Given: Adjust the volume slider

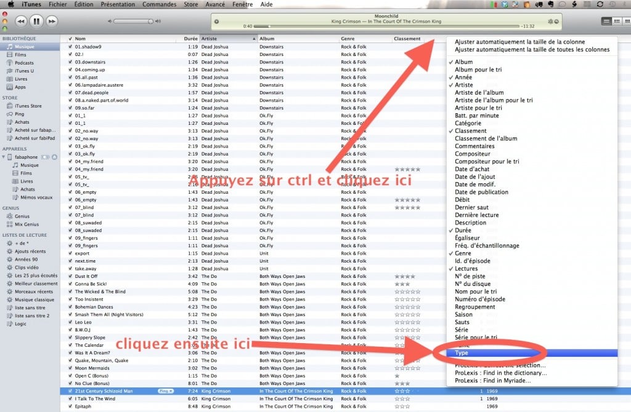Looking at the screenshot, I should pos(133,22).
